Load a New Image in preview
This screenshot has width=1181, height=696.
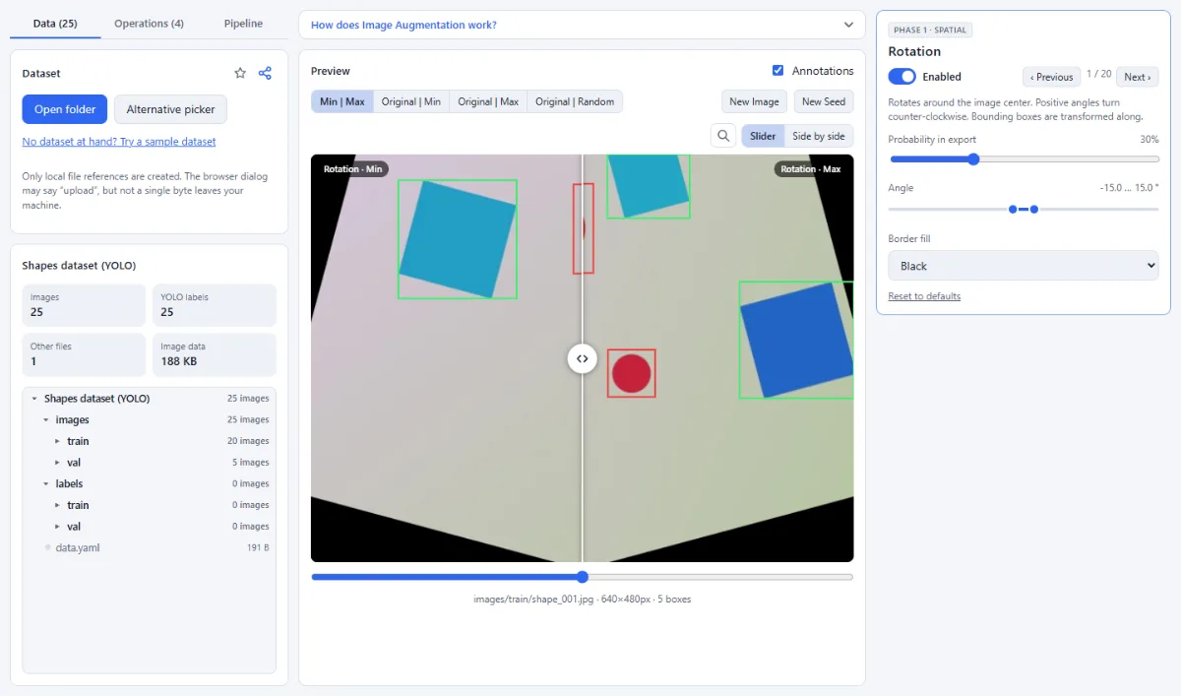click(x=754, y=101)
